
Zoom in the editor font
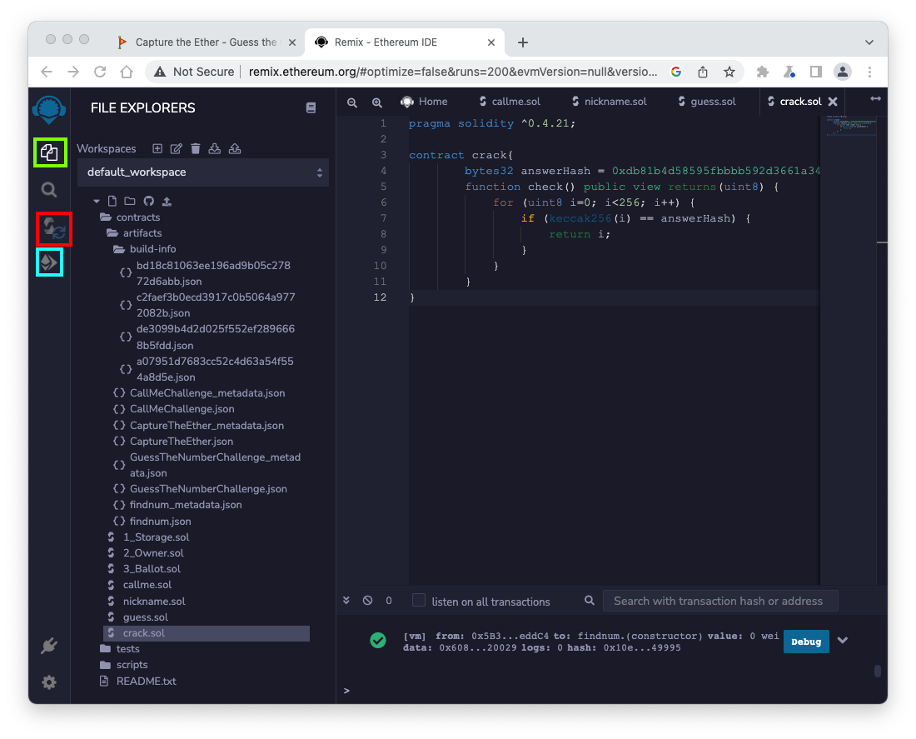click(x=377, y=102)
